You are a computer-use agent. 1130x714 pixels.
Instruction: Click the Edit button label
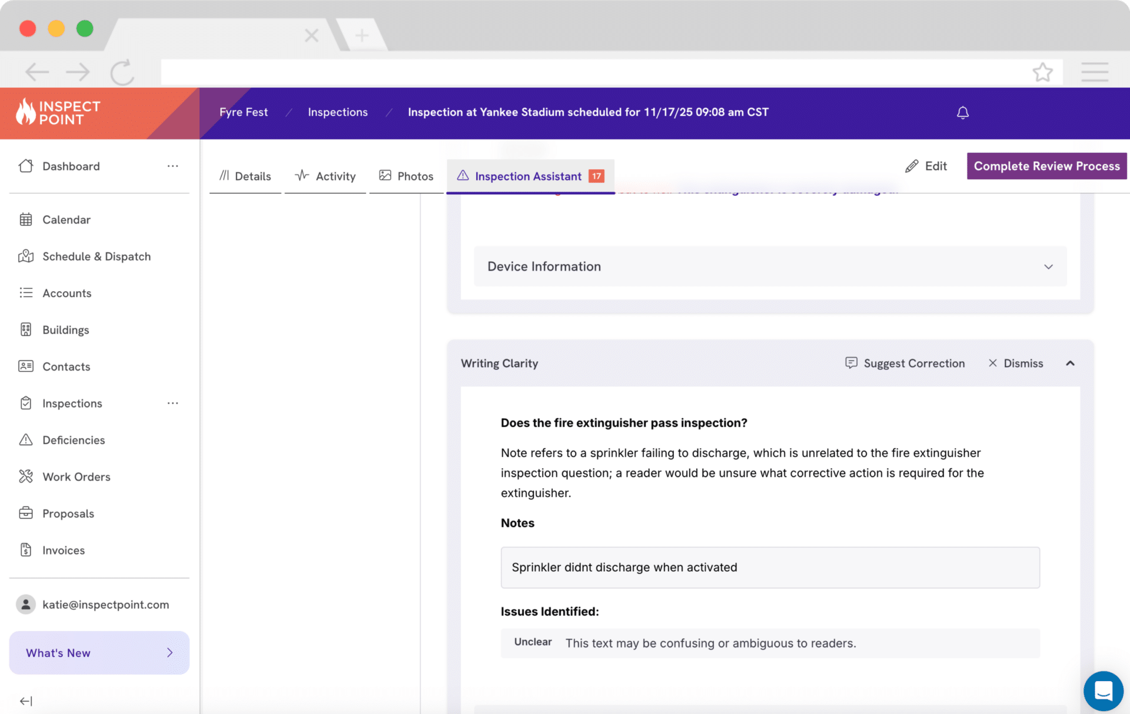tap(936, 166)
